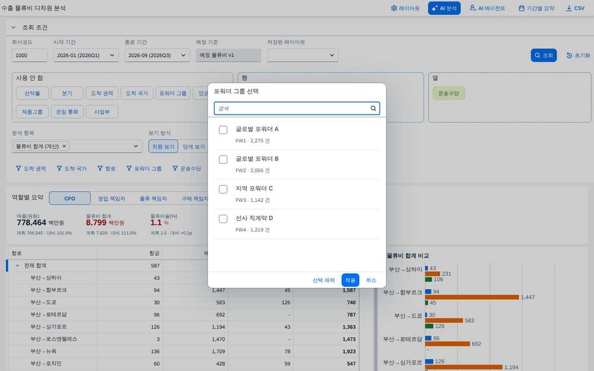
Task: Click the green 126 bar for 부산→도쿄
Action: coord(429,326)
